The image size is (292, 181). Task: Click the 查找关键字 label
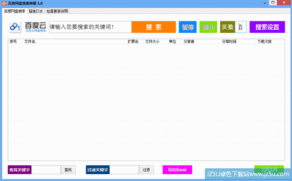click(x=20, y=170)
